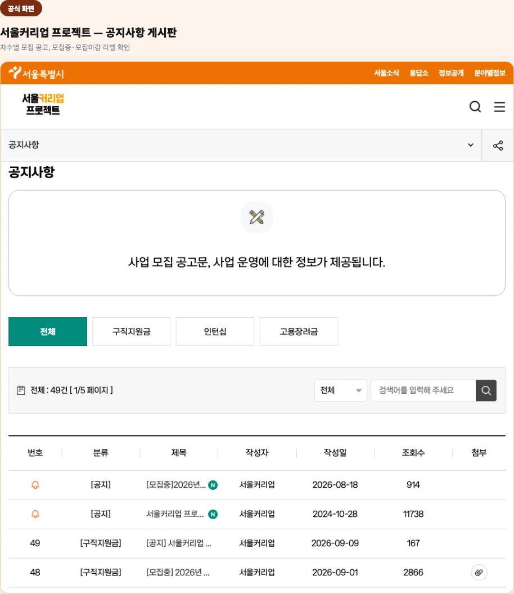This screenshot has height=594, width=514.
Task: Click the N new badge on 서울커리업 프로 post
Action: [213, 514]
